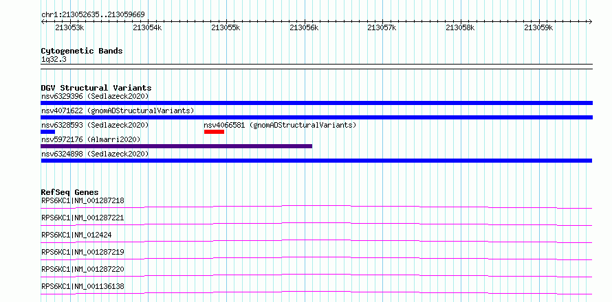Select the blue bar under nsv4071622

point(316,117)
